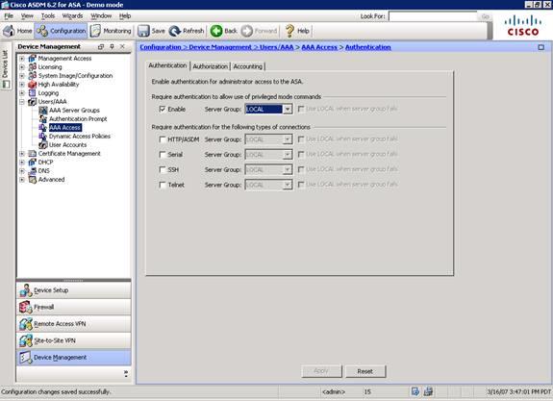Pin the Device Management panel
The height and width of the screenshot is (401, 553).
(x=112, y=46)
